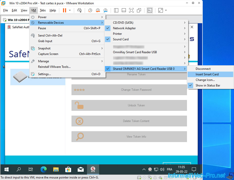Open the stretch display dropdown arrow

[166, 10]
